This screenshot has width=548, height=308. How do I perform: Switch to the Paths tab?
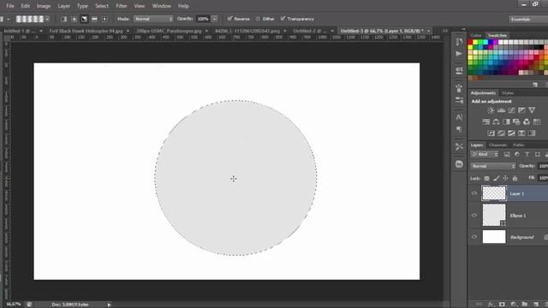tap(518, 145)
